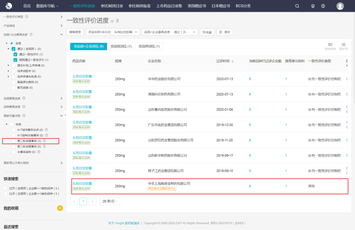Collapse the 品规+企业最高进度 filter section
Image resolution: width=355 pixels, height=230 pixels.
coord(61,34)
